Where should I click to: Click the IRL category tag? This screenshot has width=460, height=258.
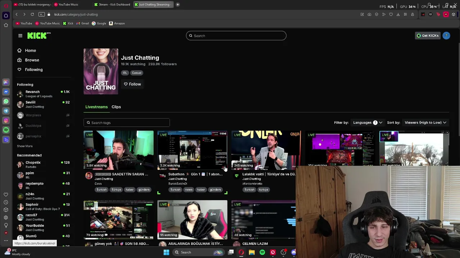pyautogui.click(x=125, y=73)
